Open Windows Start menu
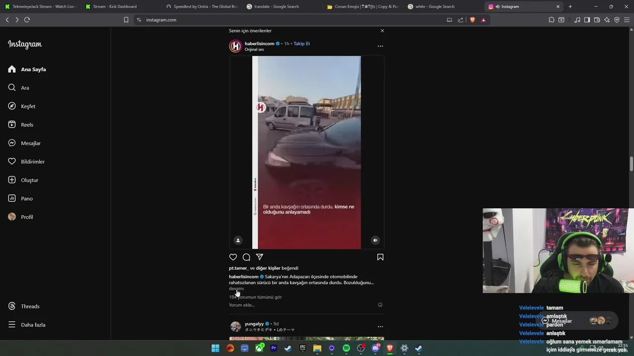The image size is (634, 356). coord(215,348)
